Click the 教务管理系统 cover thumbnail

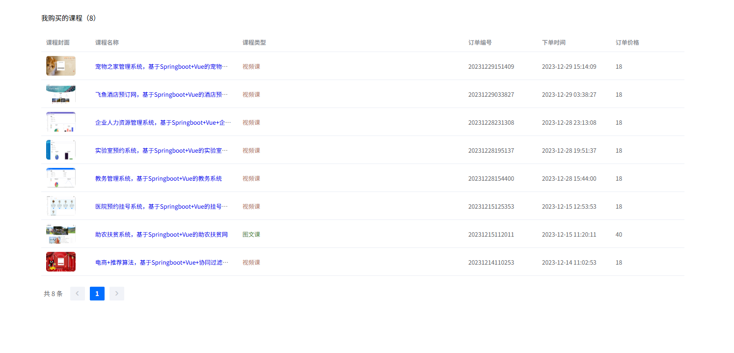pyautogui.click(x=61, y=178)
